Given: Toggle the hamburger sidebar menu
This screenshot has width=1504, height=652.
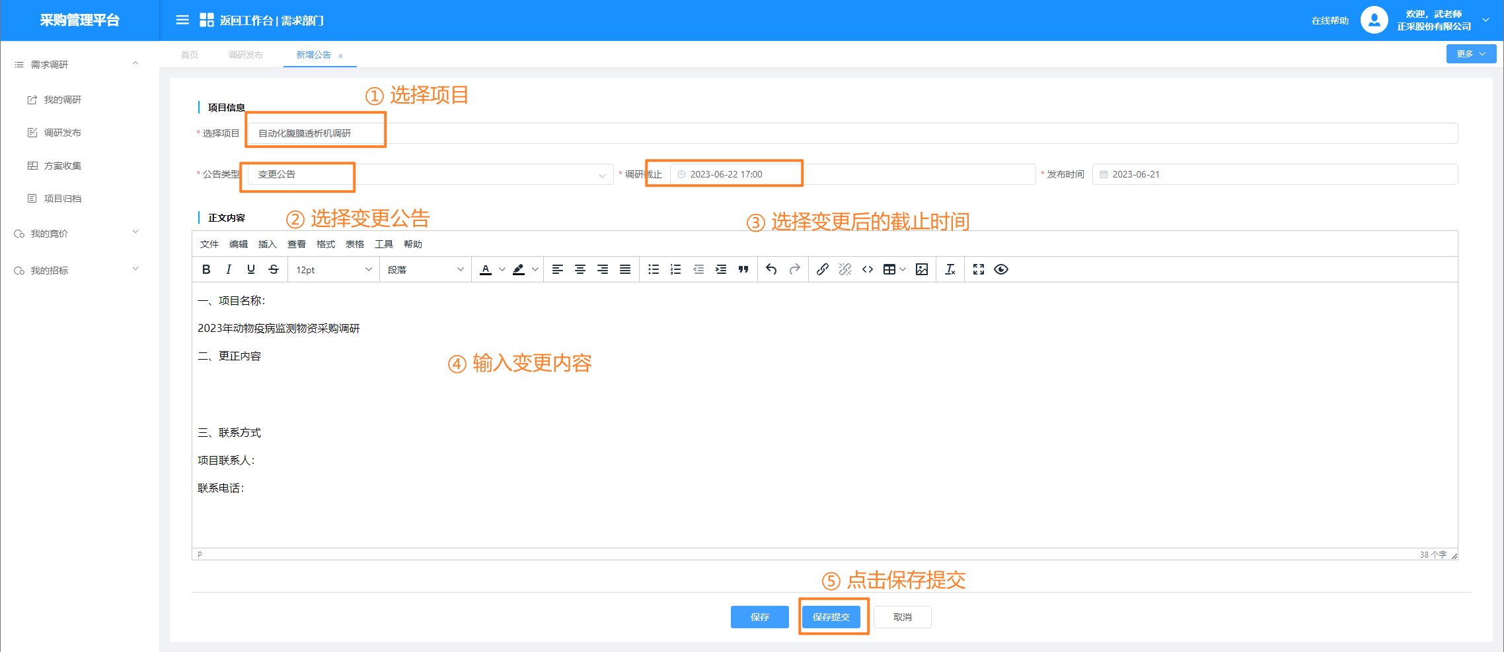Looking at the screenshot, I should [x=182, y=20].
